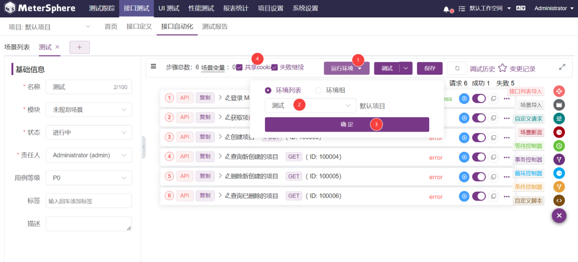
Task: Go to 性能测试 in top menu
Action: (201, 9)
